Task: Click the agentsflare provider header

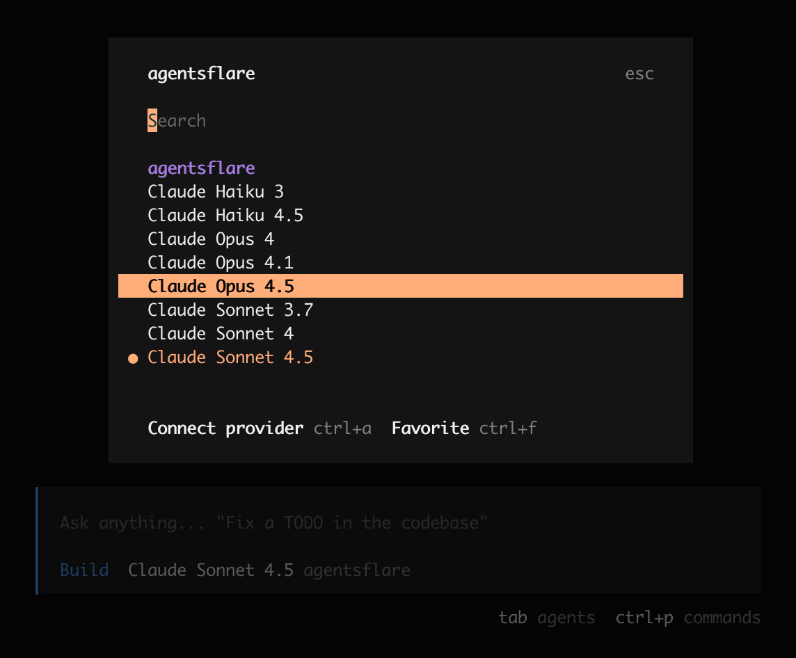Action: pyautogui.click(x=201, y=73)
